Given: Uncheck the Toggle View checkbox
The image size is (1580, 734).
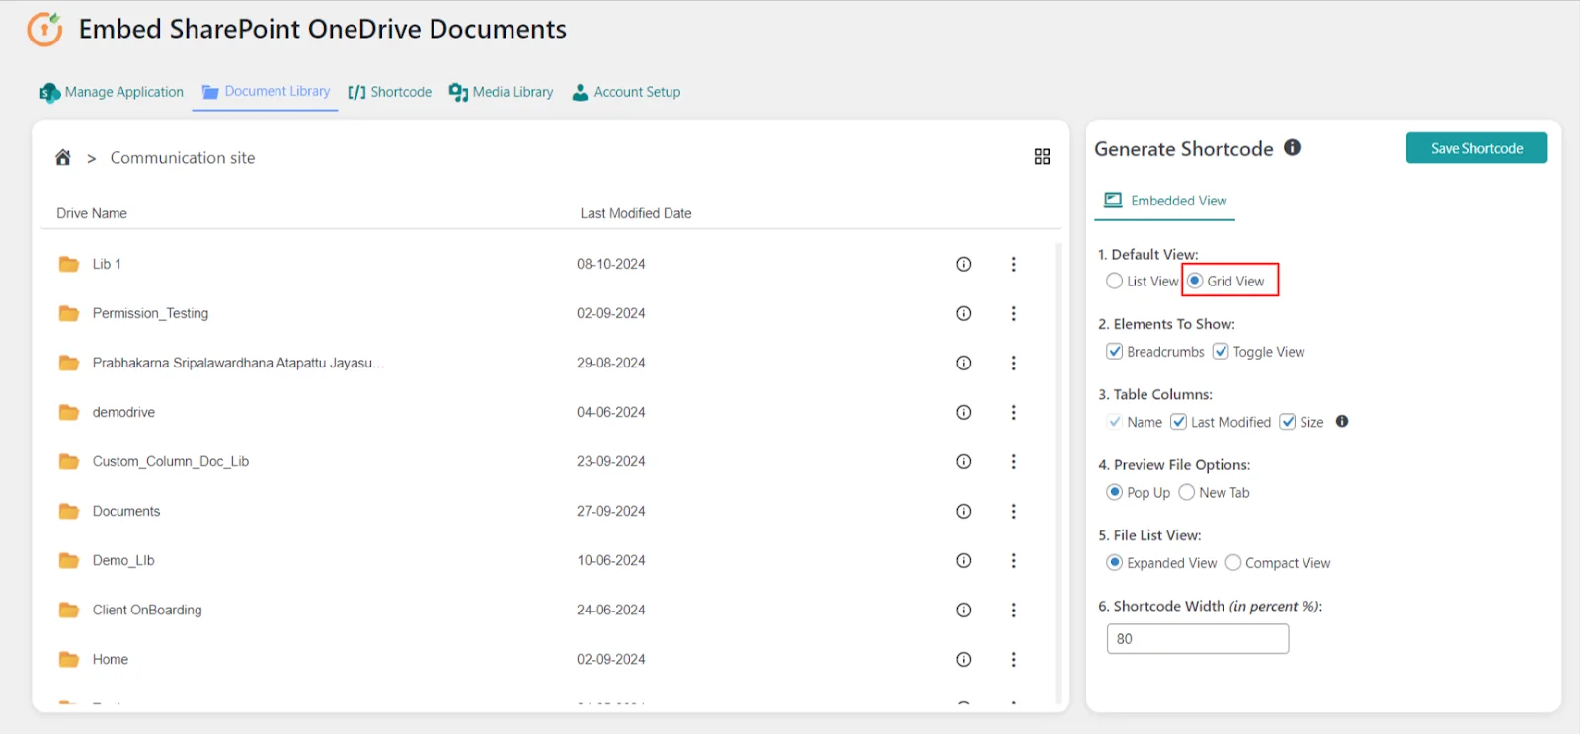Looking at the screenshot, I should click(x=1221, y=351).
